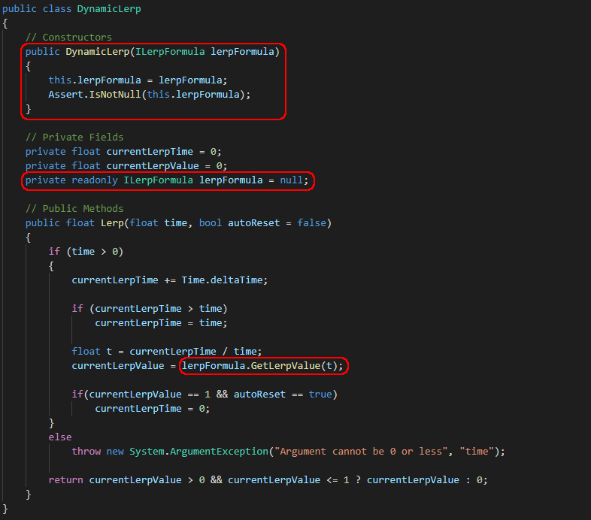Image resolution: width=591 pixels, height=520 pixels.
Task: Click 'currentLerpTime = 0;' reset line
Action: click(x=153, y=409)
